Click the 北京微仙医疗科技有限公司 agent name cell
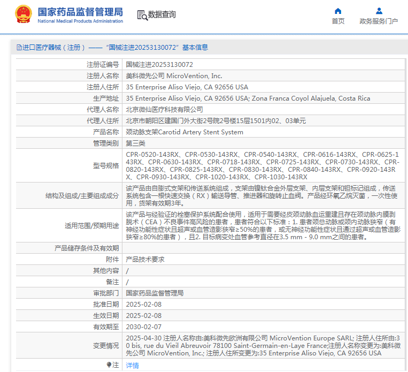 (164, 109)
